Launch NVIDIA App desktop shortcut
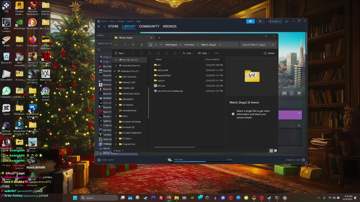The image size is (360, 202). click(19, 24)
